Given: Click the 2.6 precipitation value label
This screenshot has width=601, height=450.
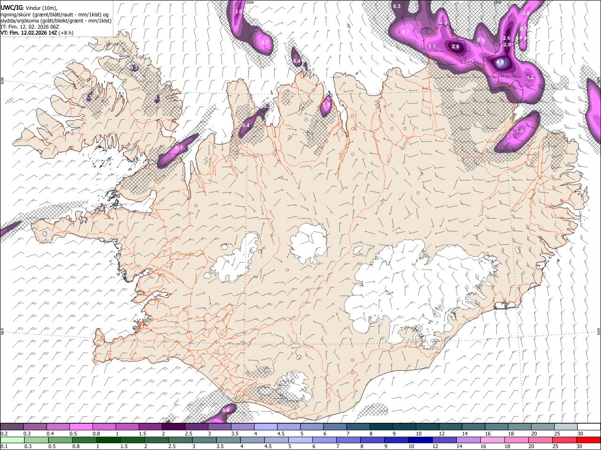Looking at the screenshot, I should 507,38.
